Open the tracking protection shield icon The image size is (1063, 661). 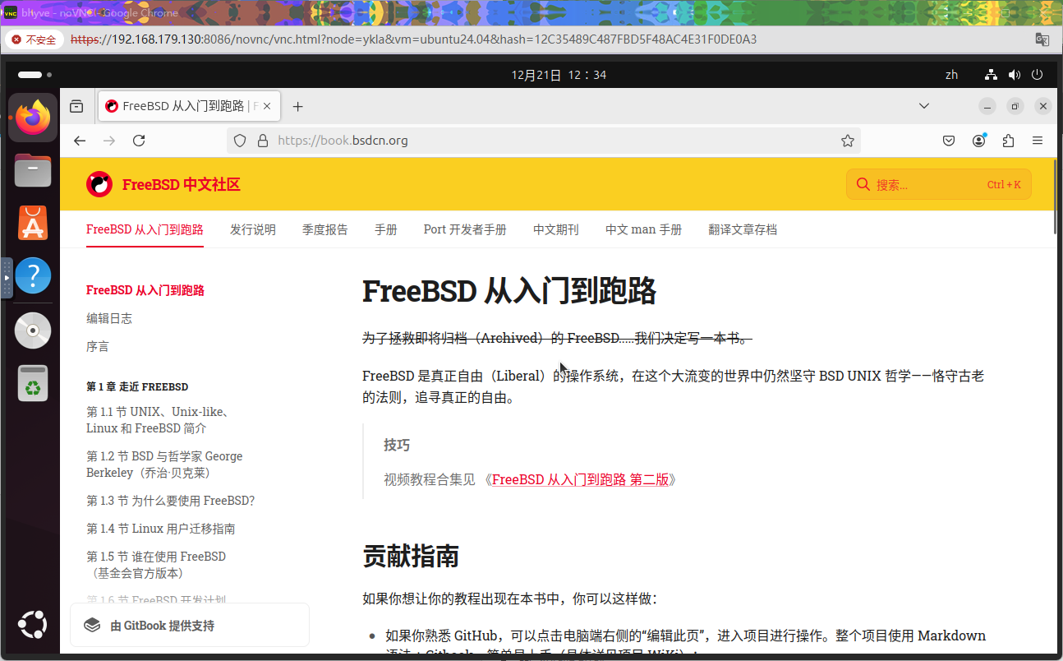tap(240, 141)
